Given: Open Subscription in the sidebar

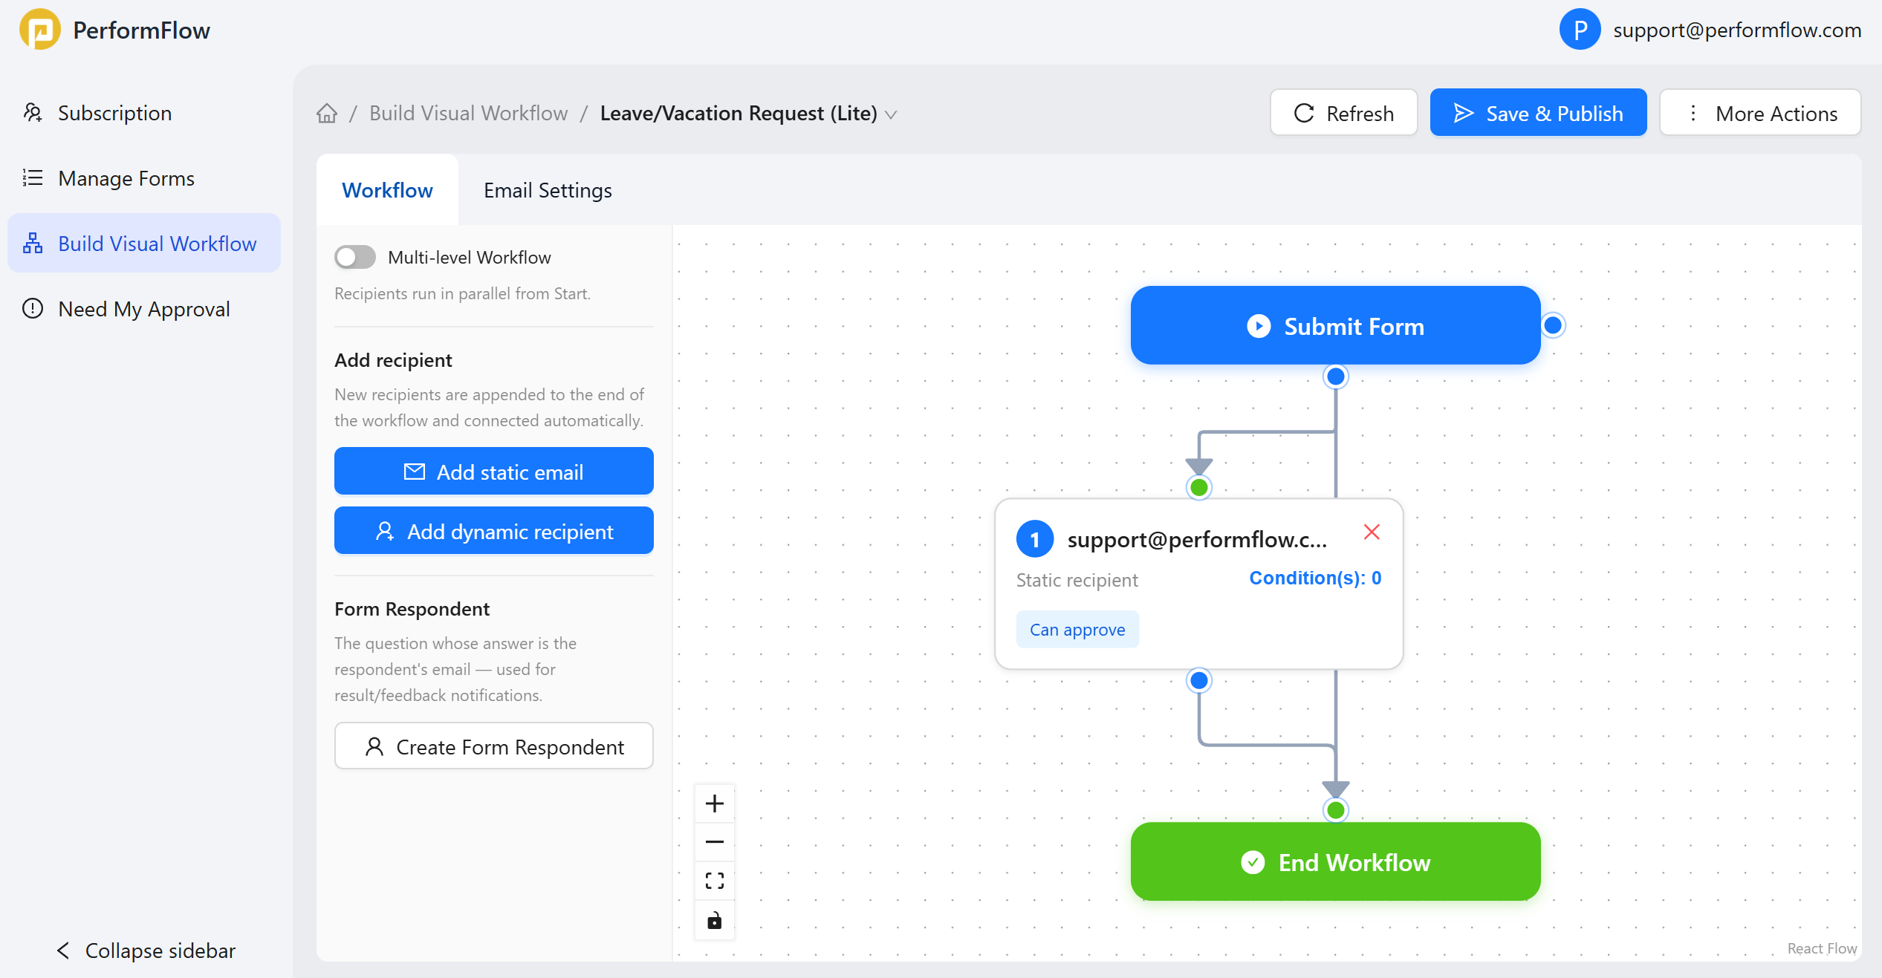Looking at the screenshot, I should [144, 113].
